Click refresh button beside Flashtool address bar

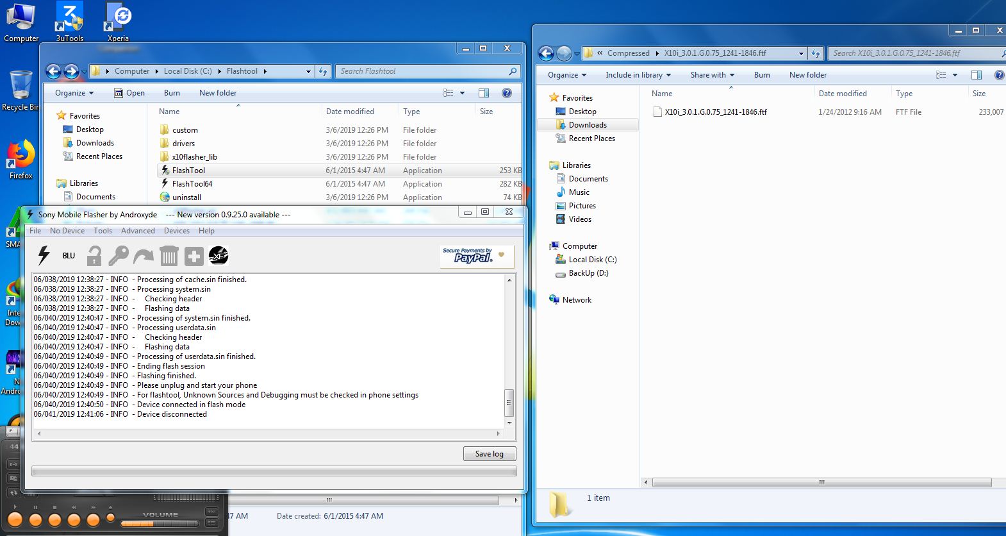[323, 71]
